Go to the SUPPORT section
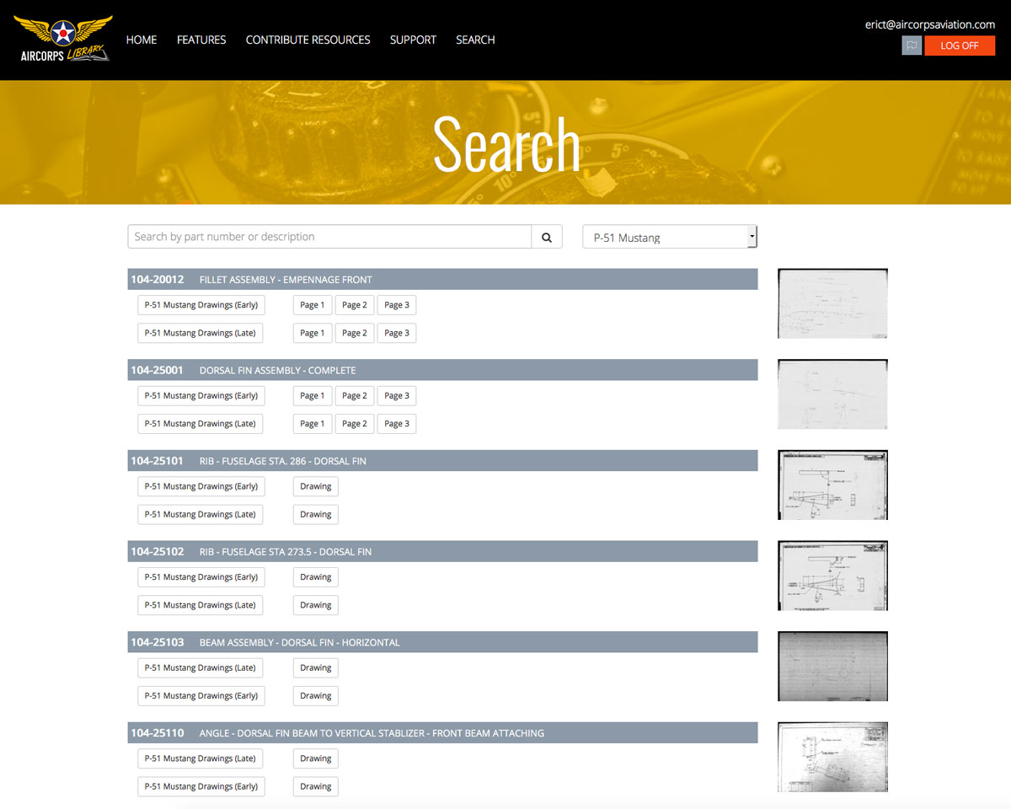The height and width of the screenshot is (809, 1011). tap(413, 40)
